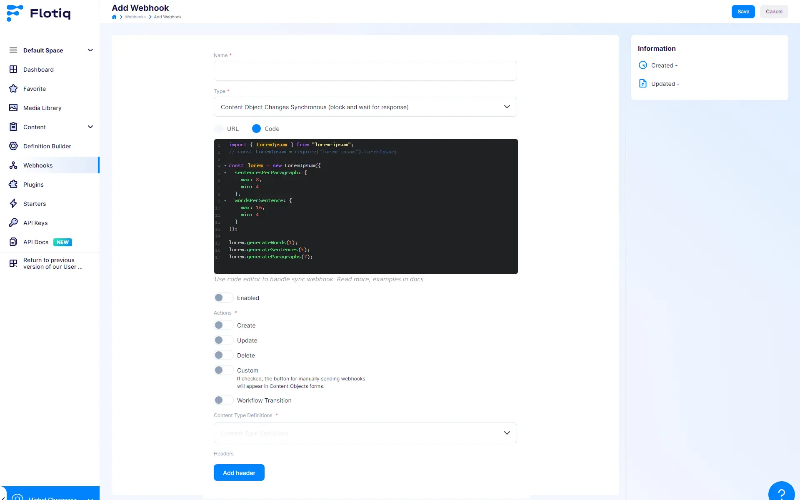Open the round help question mark button

coord(781,494)
